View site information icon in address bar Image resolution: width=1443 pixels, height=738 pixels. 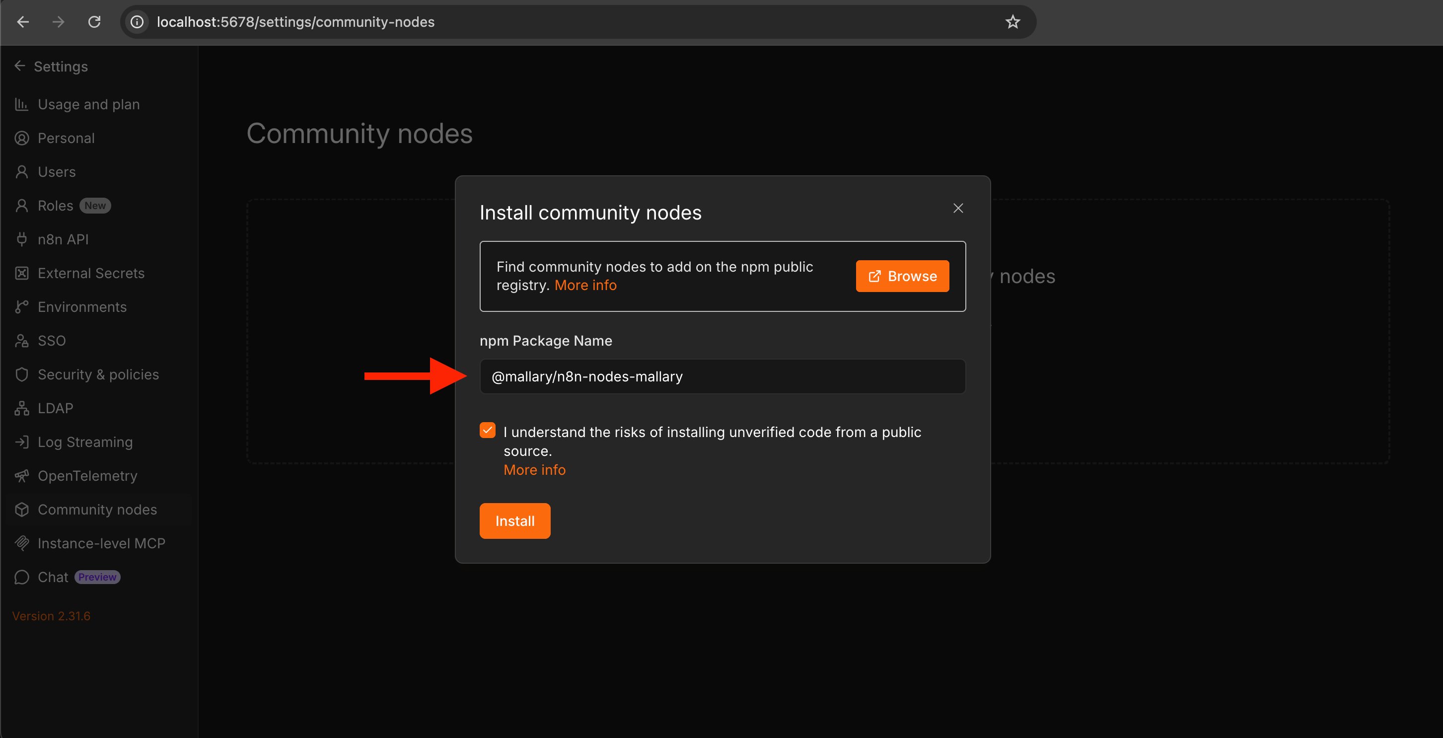click(x=137, y=22)
